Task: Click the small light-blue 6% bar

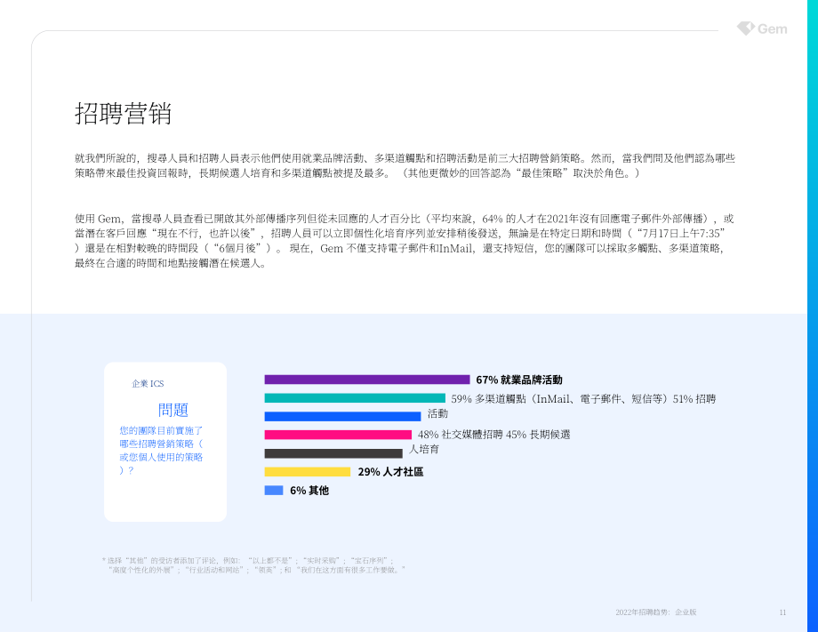Action: 274,490
